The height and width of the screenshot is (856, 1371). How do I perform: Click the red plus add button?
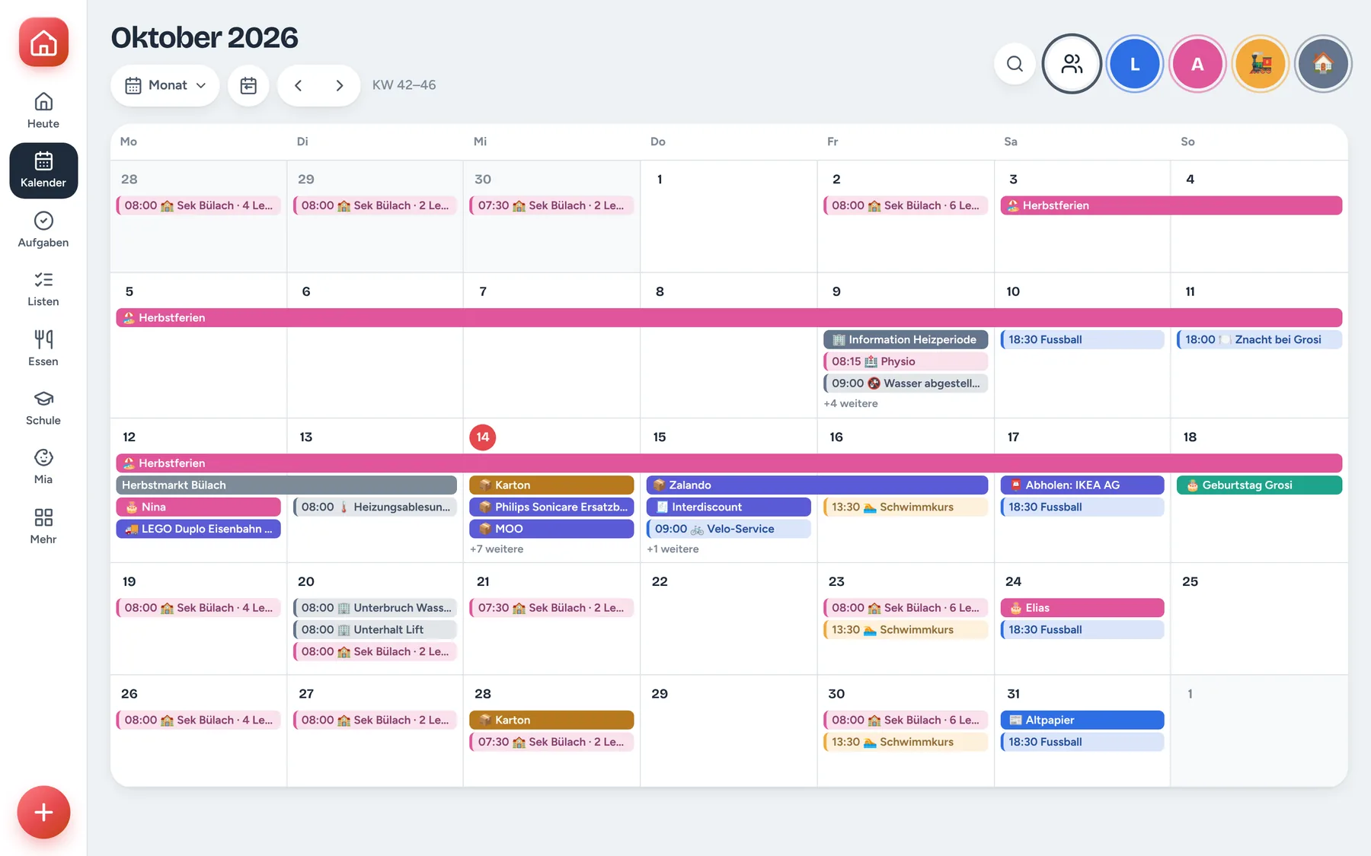[x=43, y=812]
